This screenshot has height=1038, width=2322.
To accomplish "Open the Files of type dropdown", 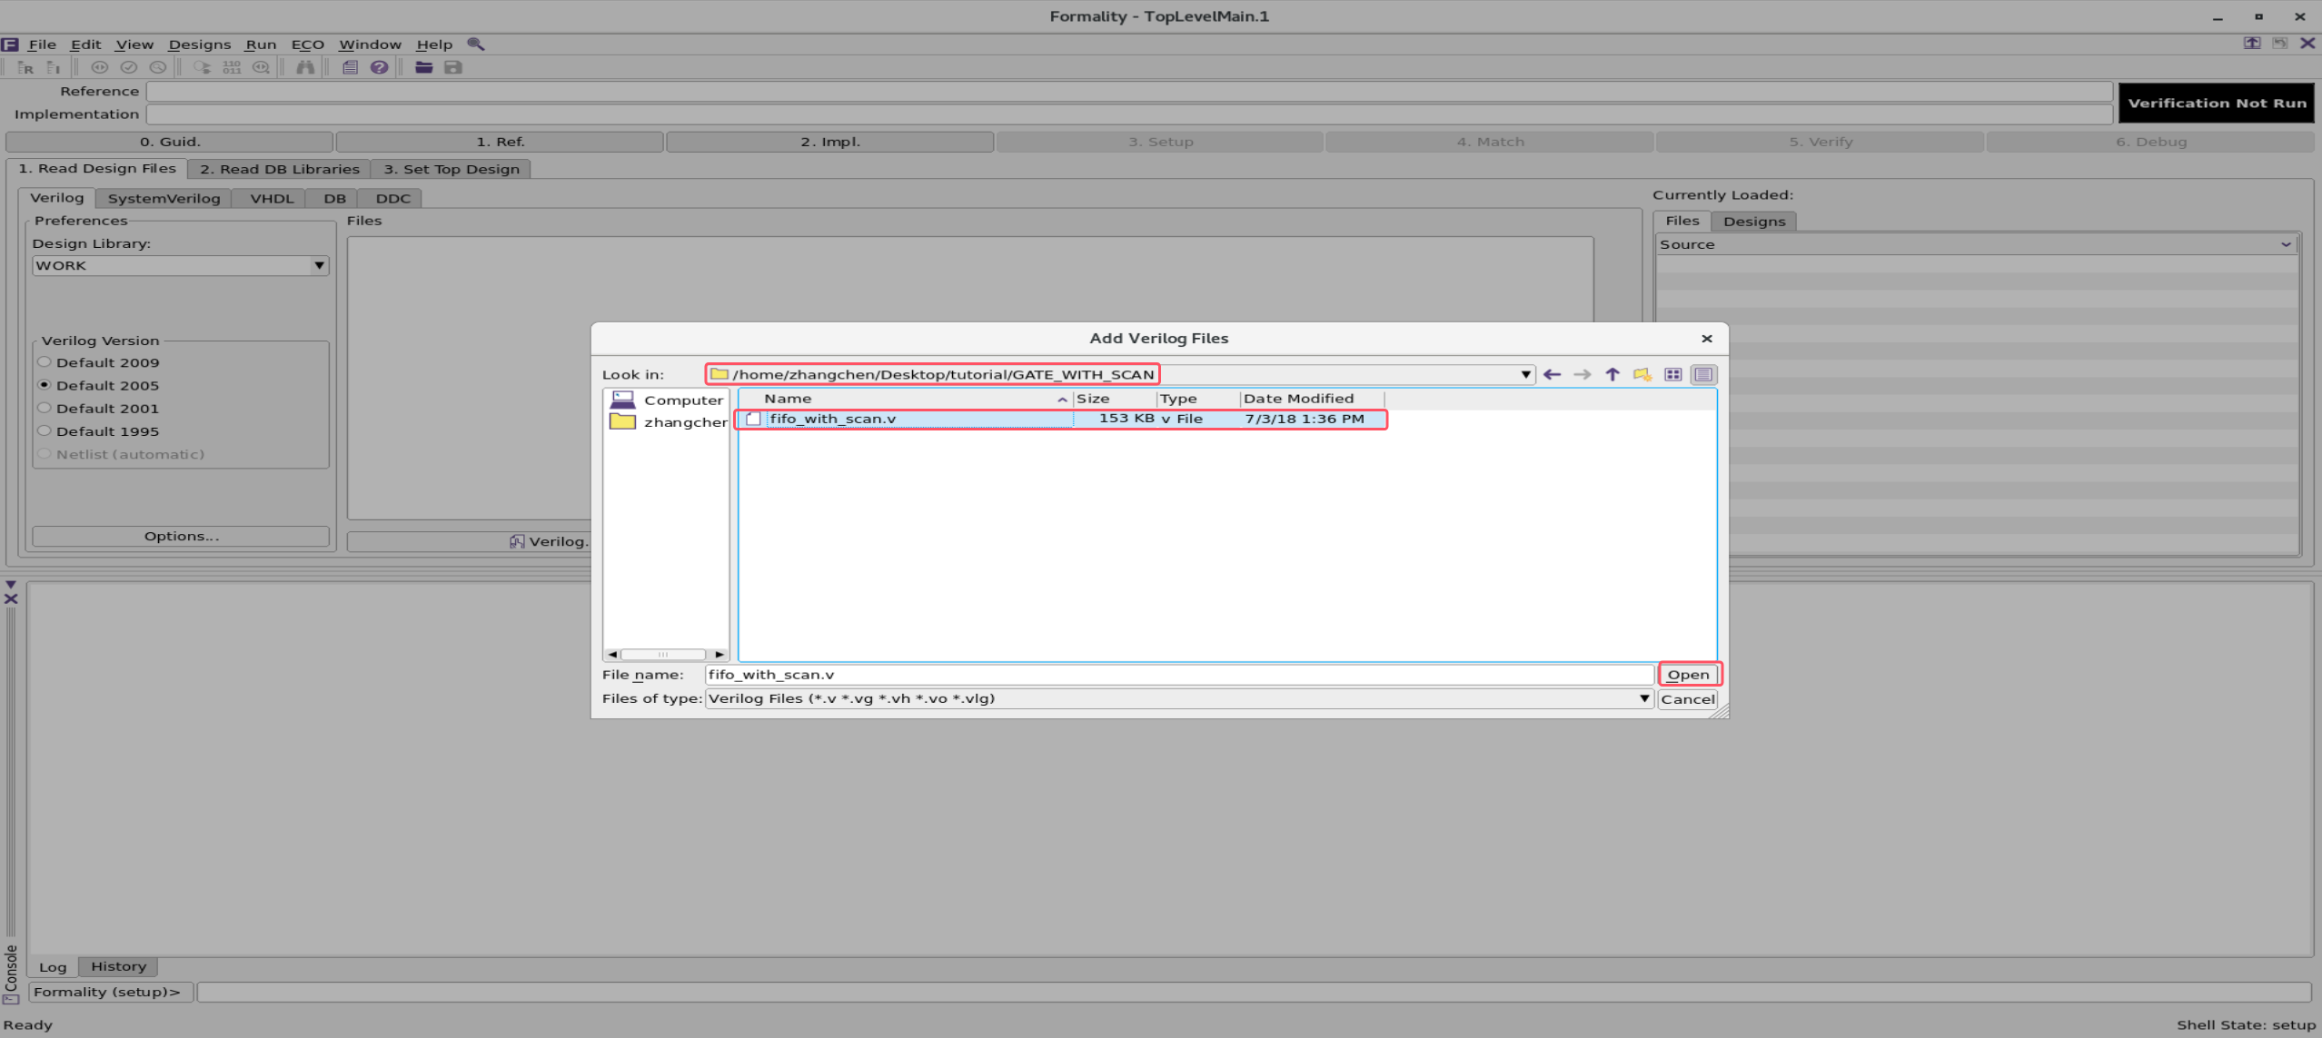I will pyautogui.click(x=1642, y=698).
